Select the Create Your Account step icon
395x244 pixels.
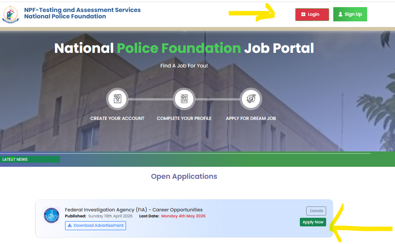click(x=117, y=99)
